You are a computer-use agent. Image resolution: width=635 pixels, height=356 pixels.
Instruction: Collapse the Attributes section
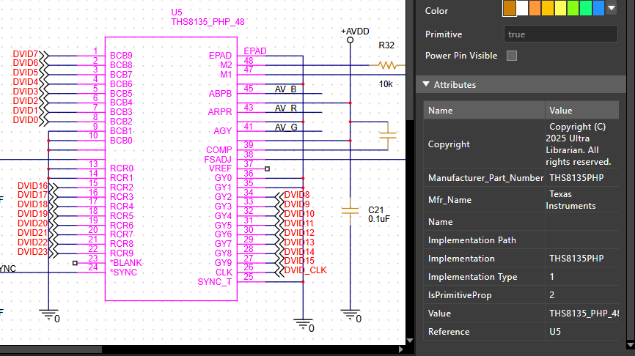click(426, 85)
